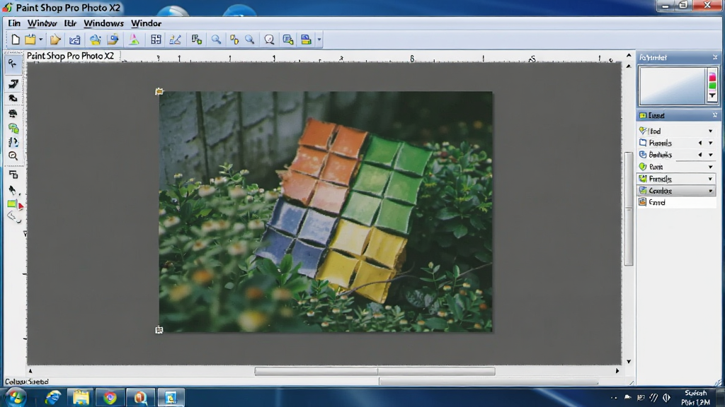Expand the fourth row dropdown with green shield icon
The width and height of the screenshot is (725, 407).
(x=711, y=167)
